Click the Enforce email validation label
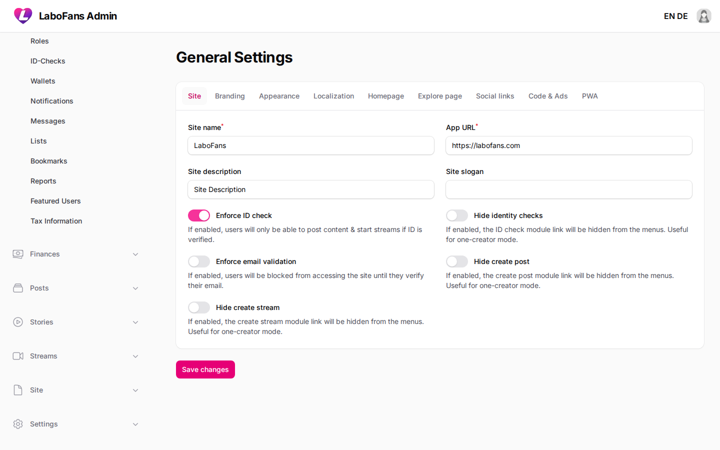 click(256, 261)
